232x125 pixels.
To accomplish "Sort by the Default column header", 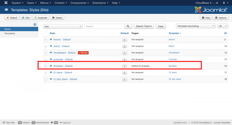I will click(125, 33).
